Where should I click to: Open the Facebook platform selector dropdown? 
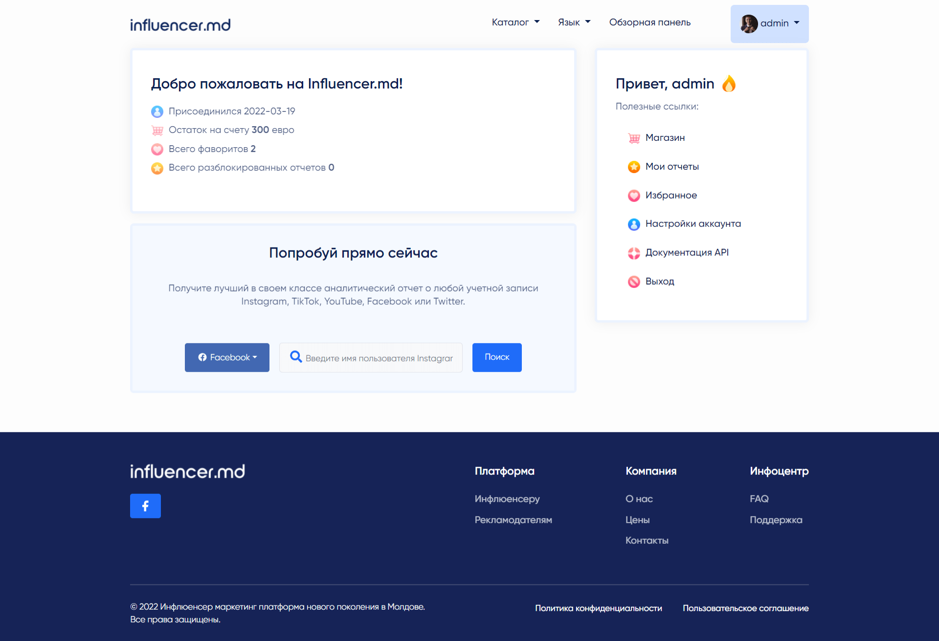coord(227,357)
